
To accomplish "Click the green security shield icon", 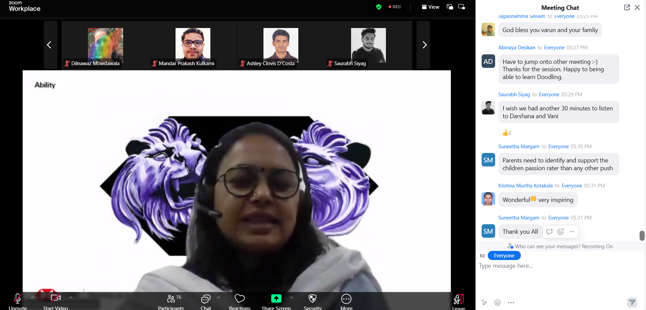I will click(379, 7).
